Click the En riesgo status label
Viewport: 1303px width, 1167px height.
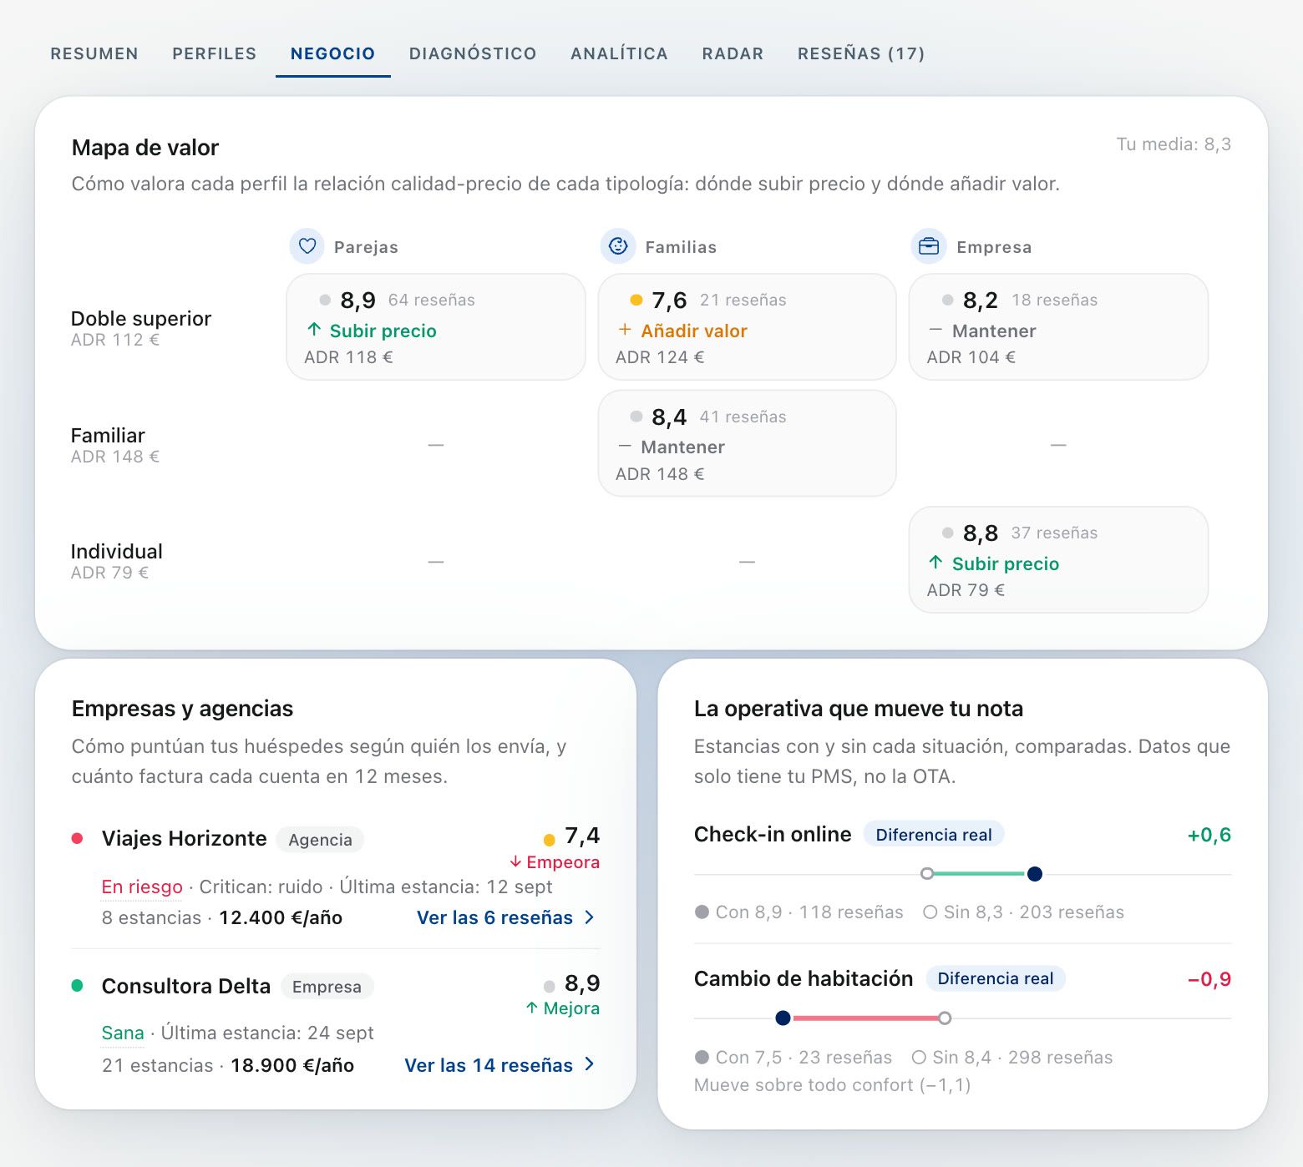pos(142,887)
